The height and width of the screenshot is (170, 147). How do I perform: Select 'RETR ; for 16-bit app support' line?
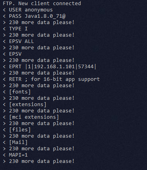[51, 79]
